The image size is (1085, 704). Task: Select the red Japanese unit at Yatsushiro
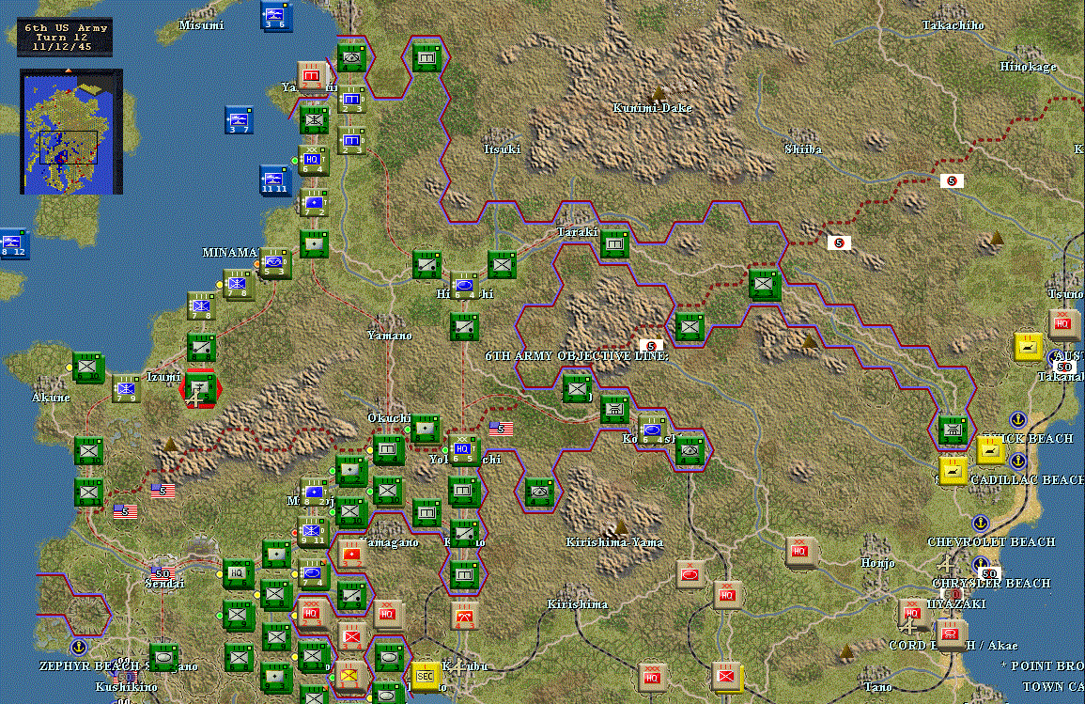pyautogui.click(x=311, y=75)
